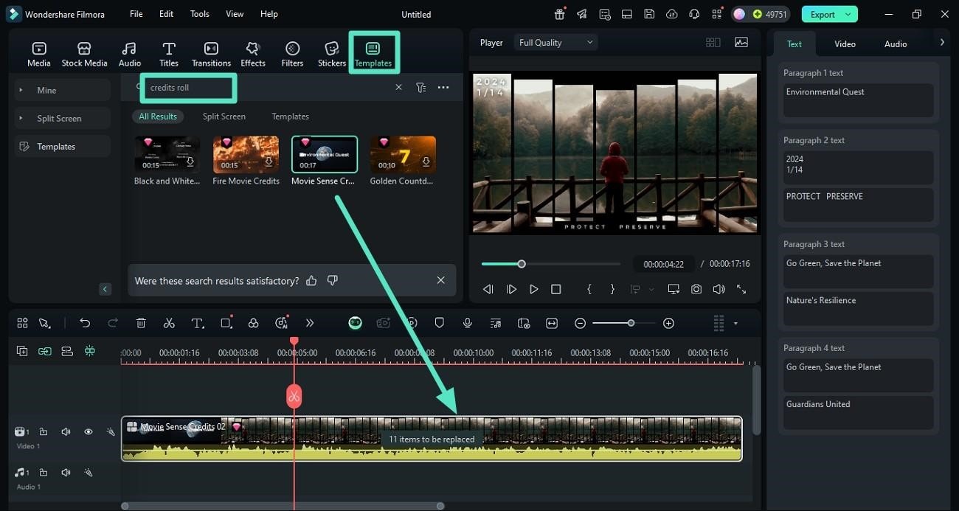Open the Edit menu
This screenshot has width=959, height=511.
coord(167,14)
